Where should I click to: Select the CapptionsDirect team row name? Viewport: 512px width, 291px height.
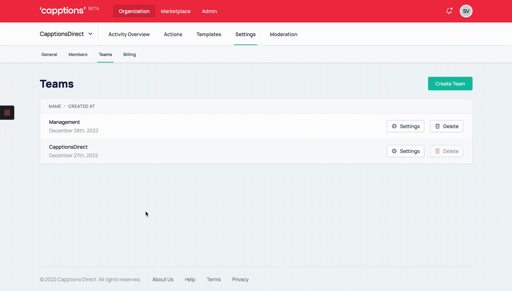tap(68, 147)
